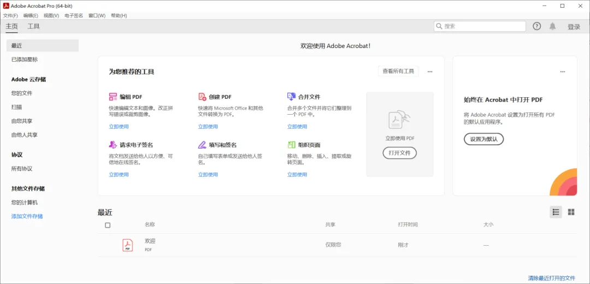This screenshot has height=284, width=590.
Task: Click the 登录 sign-in button
Action: coord(574,27)
